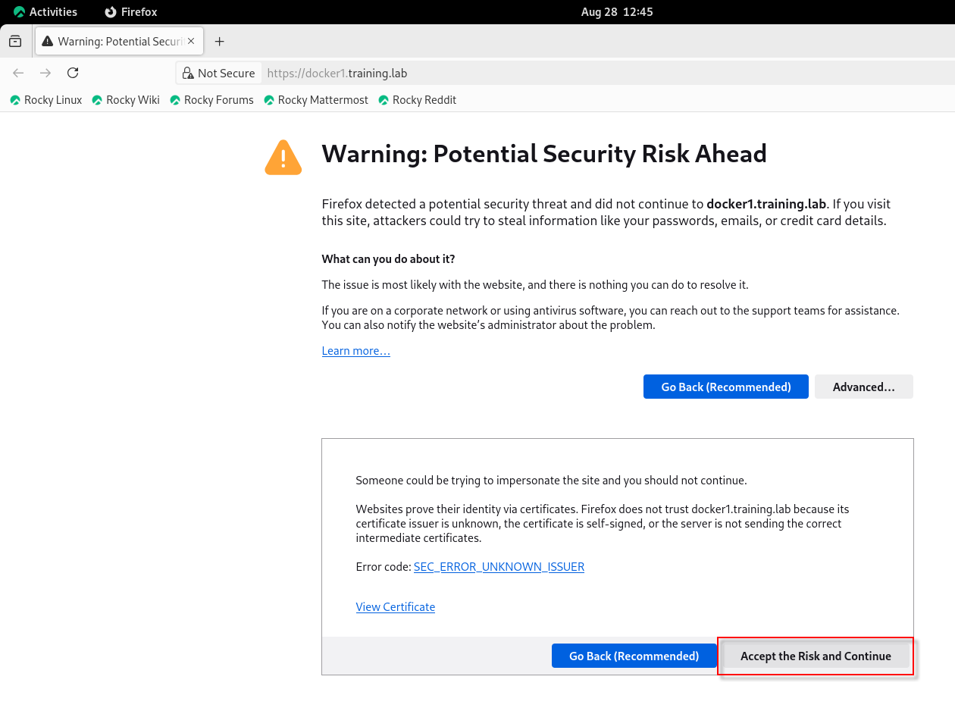Follow the Learn more link
Screen dimensions: 955x711
click(x=355, y=351)
